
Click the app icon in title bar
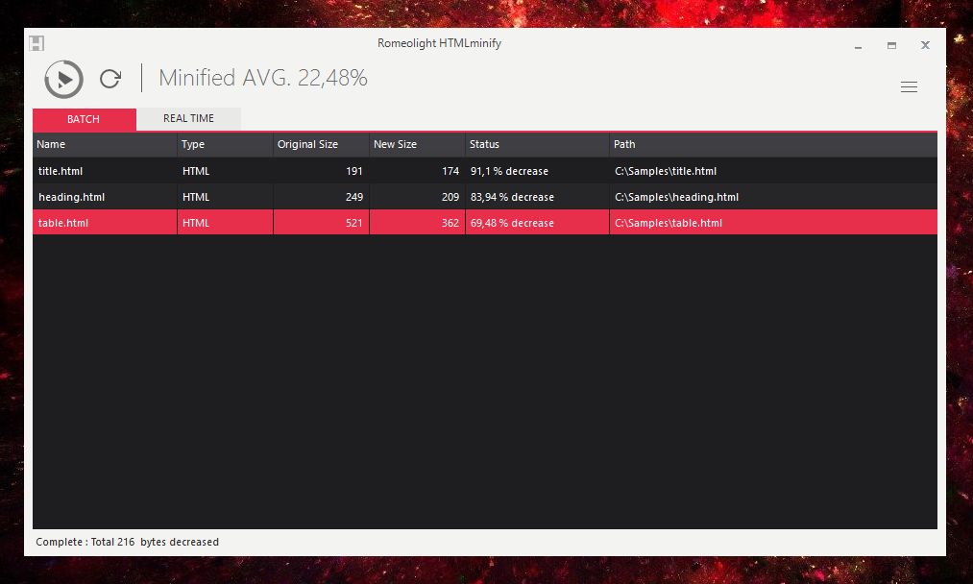[x=36, y=43]
